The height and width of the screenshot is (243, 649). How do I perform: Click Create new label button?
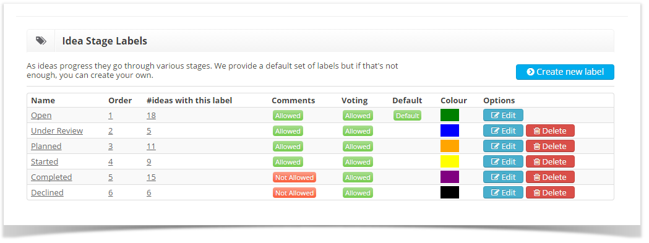(x=565, y=72)
